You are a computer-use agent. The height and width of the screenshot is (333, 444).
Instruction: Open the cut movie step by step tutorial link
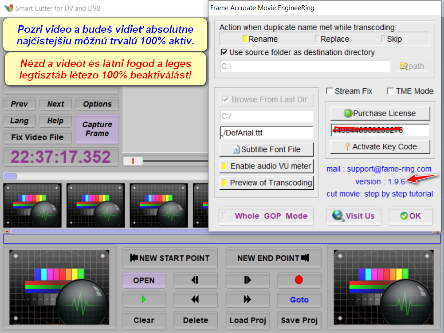pyautogui.click(x=379, y=194)
